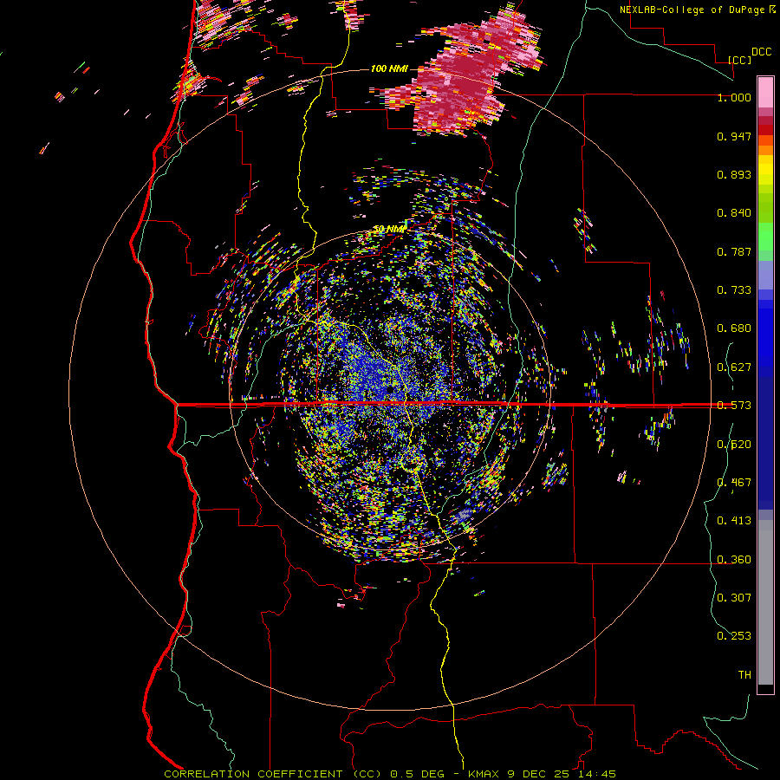Click the TH threshold label

tap(744, 675)
